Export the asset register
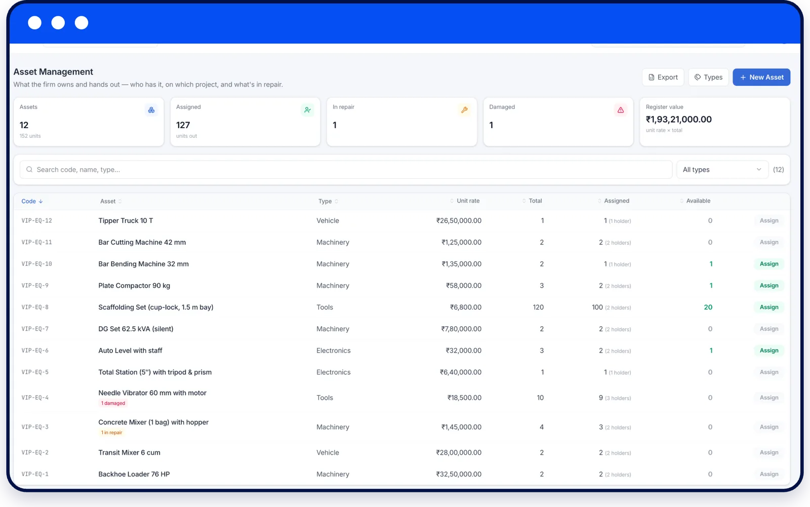The width and height of the screenshot is (810, 507). click(x=663, y=77)
